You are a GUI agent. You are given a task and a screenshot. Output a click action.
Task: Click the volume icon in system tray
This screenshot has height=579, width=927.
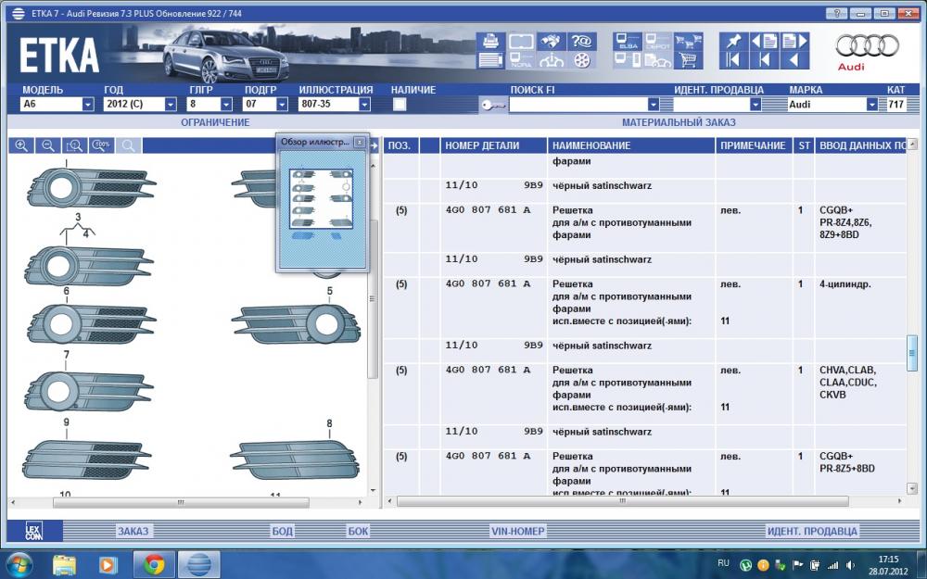[x=851, y=565]
